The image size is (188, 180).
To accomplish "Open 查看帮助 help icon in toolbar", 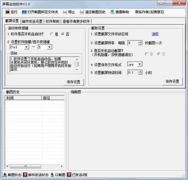I will pos(112,12).
